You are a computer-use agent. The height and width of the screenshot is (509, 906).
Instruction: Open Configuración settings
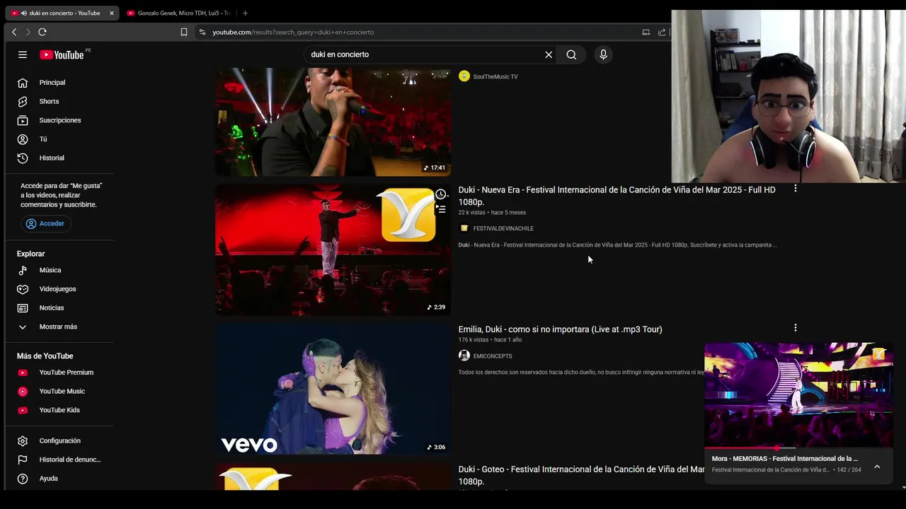(59, 440)
